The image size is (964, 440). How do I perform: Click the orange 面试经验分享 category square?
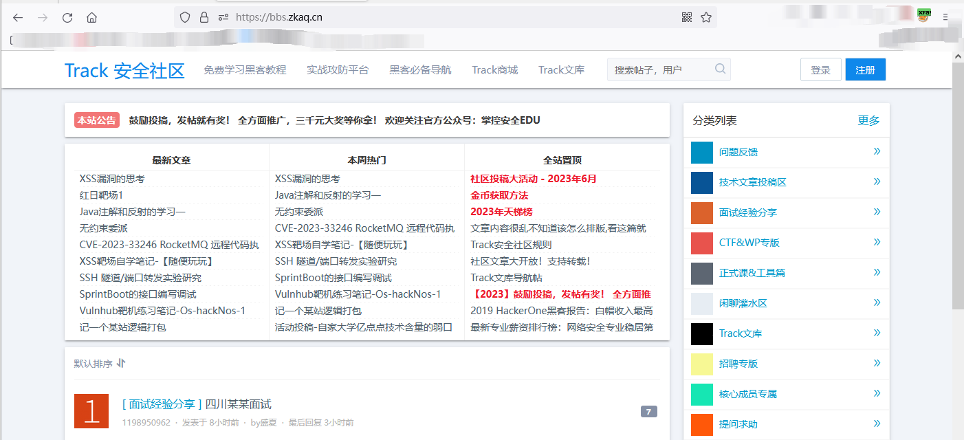coord(702,212)
